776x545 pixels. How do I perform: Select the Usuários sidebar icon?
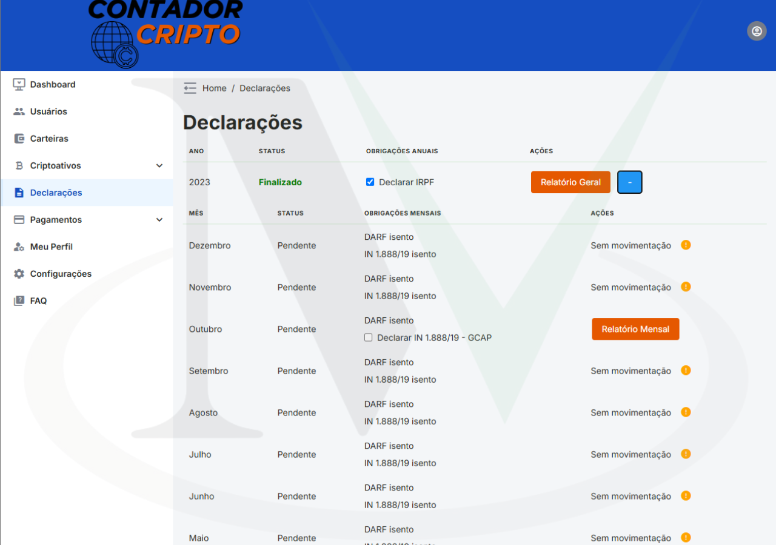click(x=18, y=111)
